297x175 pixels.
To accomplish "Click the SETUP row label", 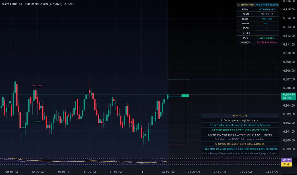I will [x=245, y=19].
